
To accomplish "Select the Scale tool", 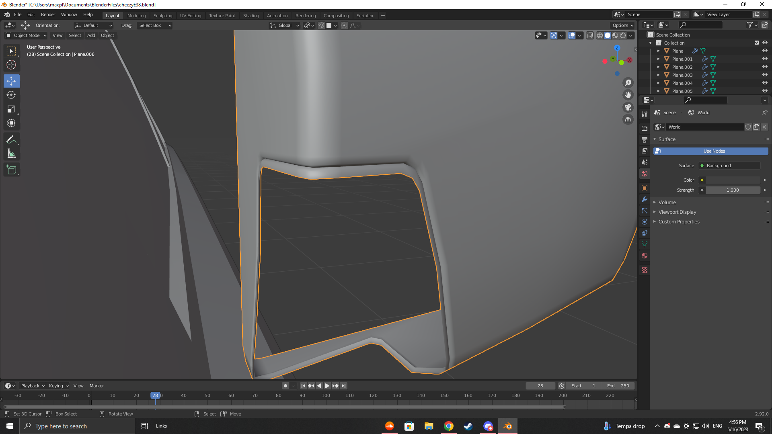I will tap(11, 109).
